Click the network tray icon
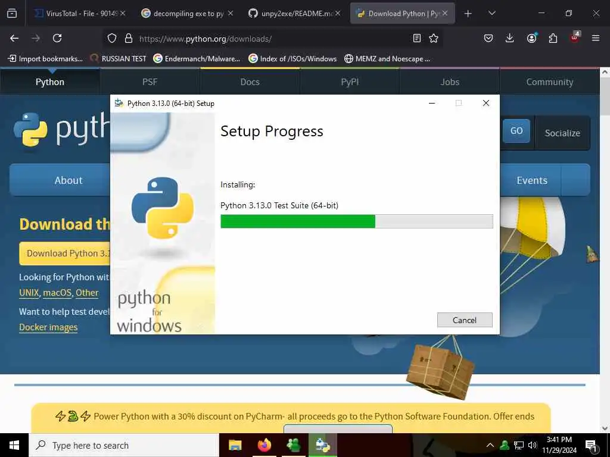This screenshot has height=457, width=610. [519, 445]
